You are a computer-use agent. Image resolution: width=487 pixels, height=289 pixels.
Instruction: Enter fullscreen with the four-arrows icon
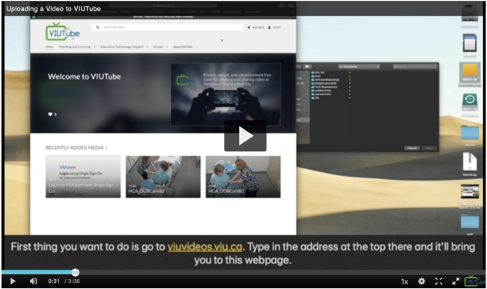point(438,282)
